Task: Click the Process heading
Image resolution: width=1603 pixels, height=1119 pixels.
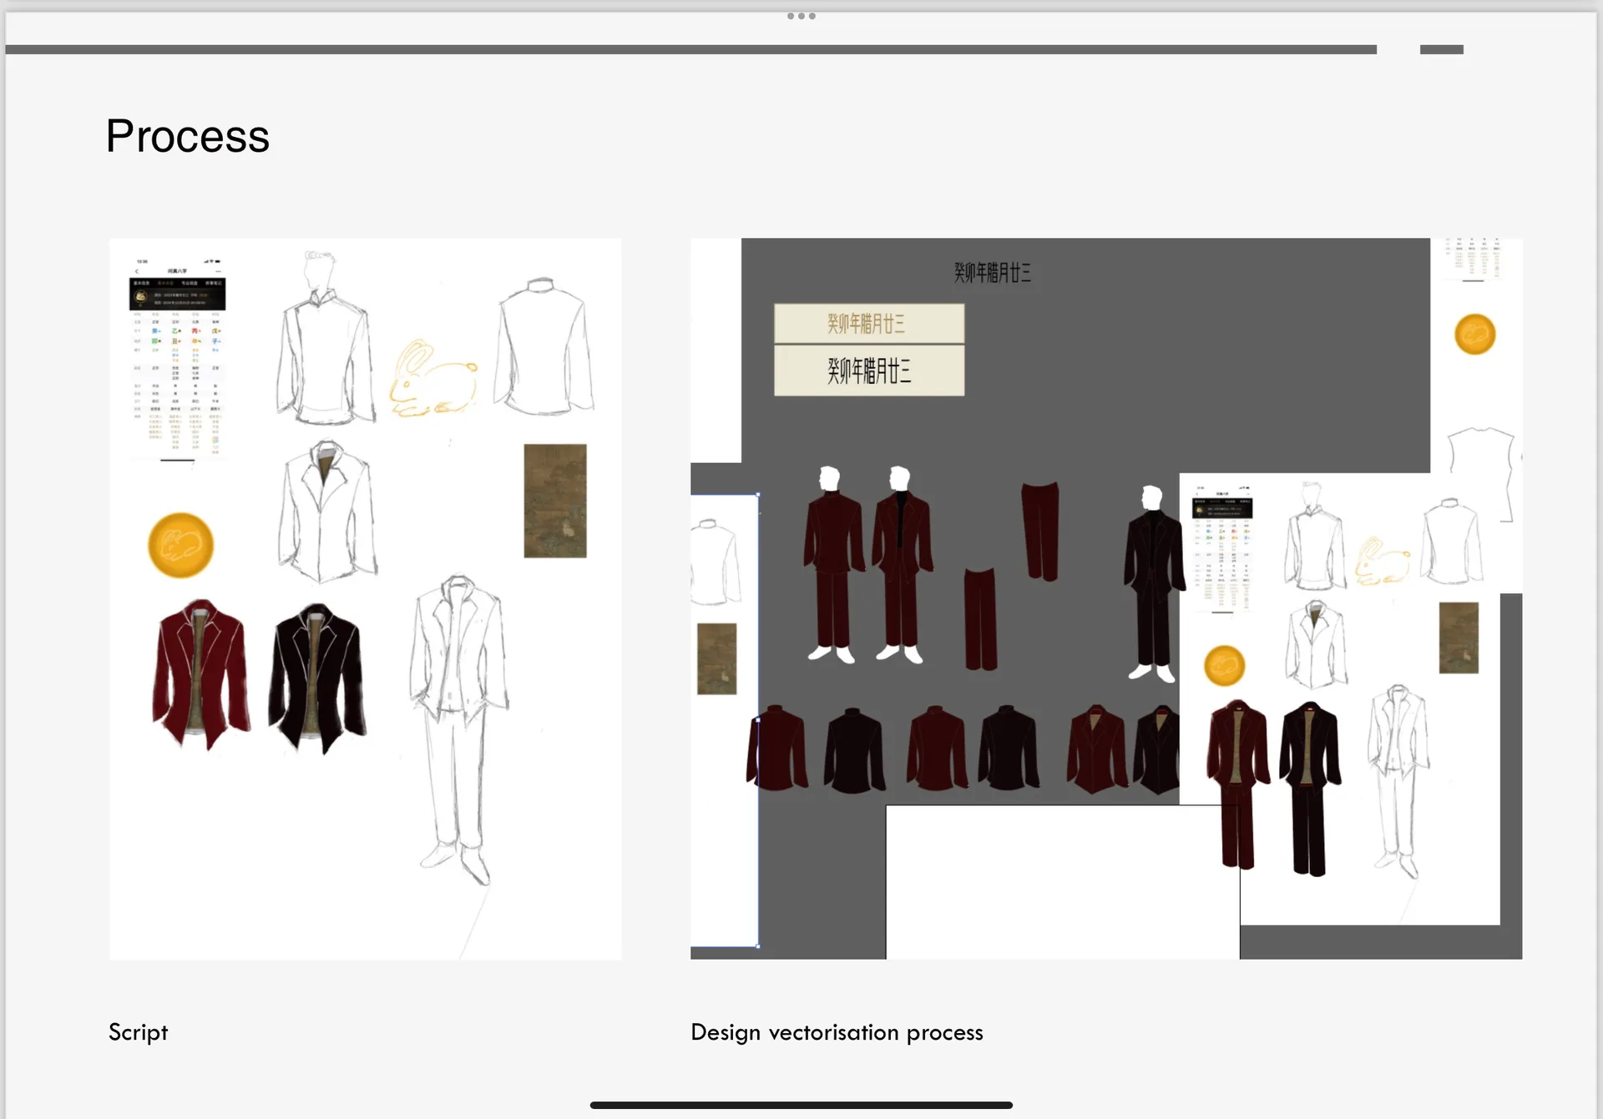Action: pyautogui.click(x=187, y=136)
